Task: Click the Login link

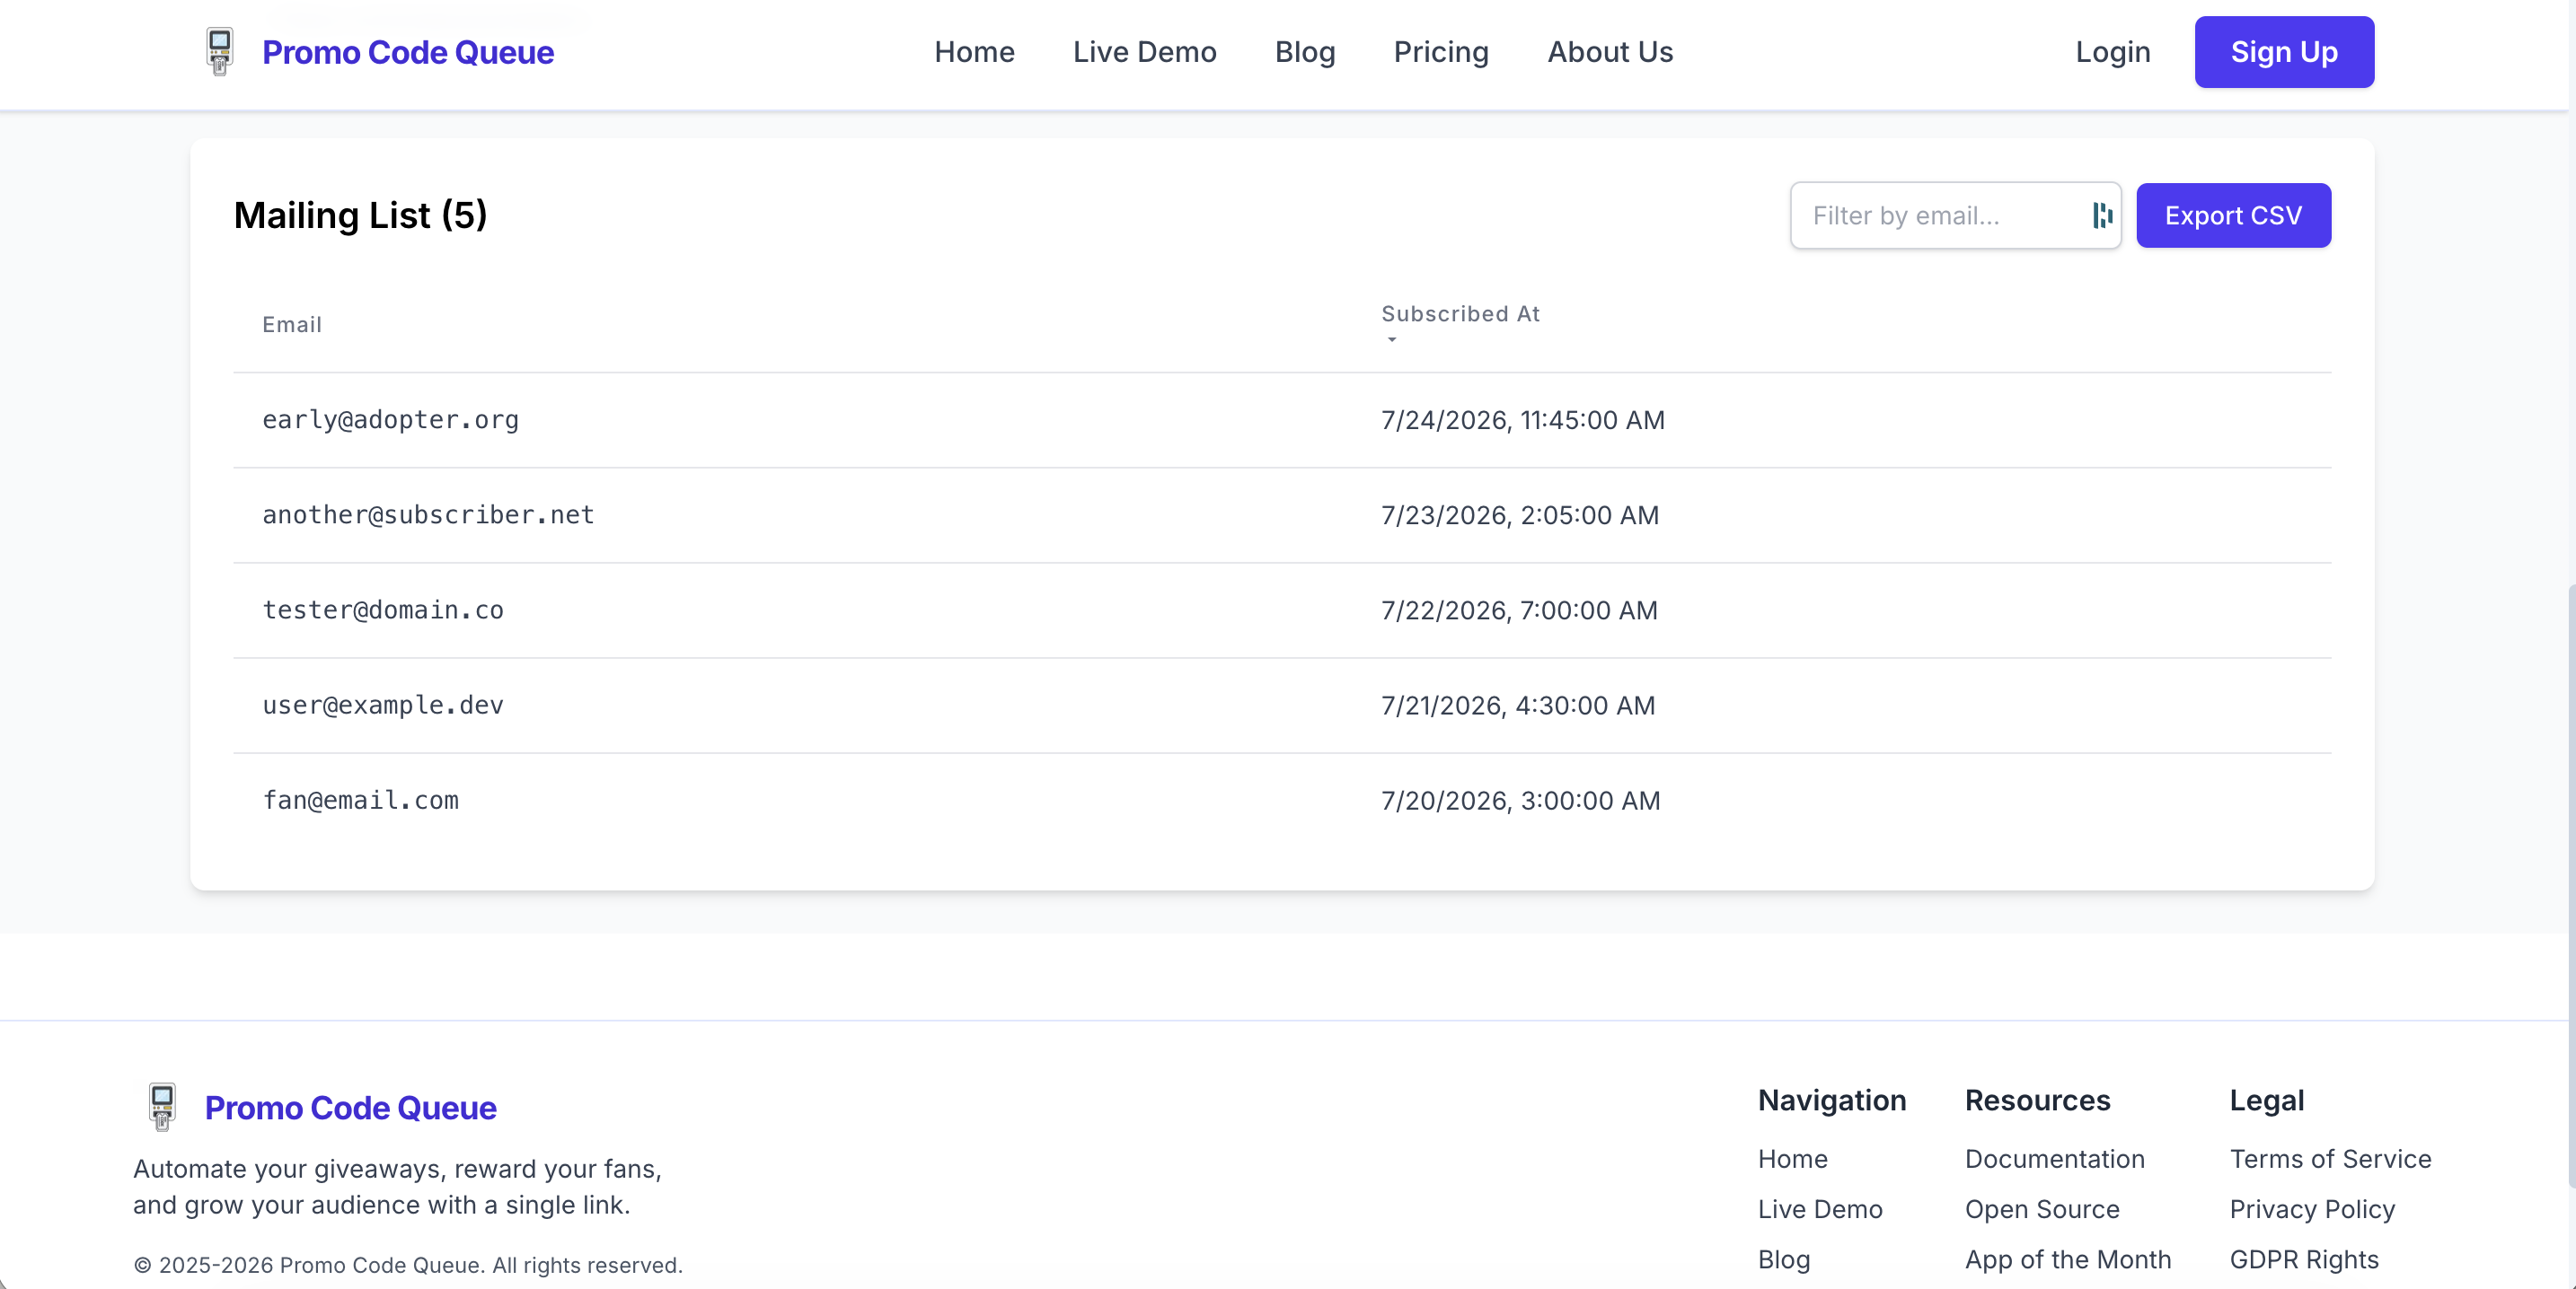Action: tap(2112, 52)
